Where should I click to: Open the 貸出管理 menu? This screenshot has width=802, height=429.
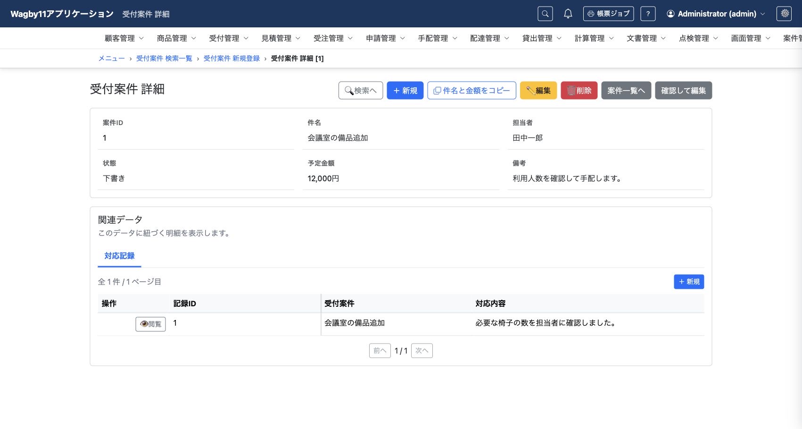[542, 38]
